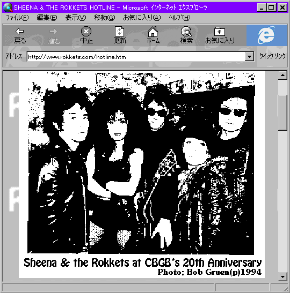Click the vertical scrollbar down arrow
Viewport: 290px width, 293px height.
[x=282, y=276]
